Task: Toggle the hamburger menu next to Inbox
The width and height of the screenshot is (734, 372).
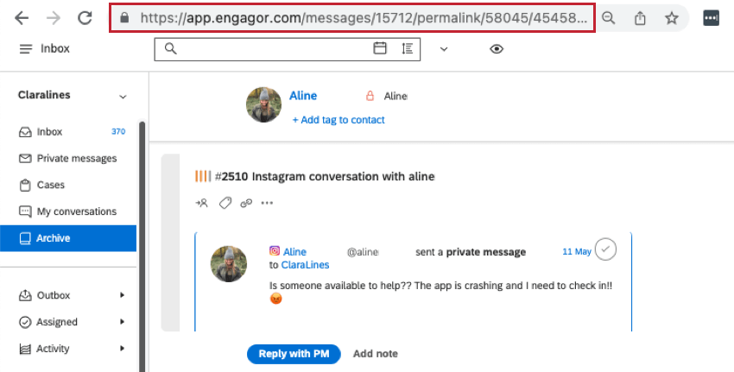Action: [x=26, y=48]
